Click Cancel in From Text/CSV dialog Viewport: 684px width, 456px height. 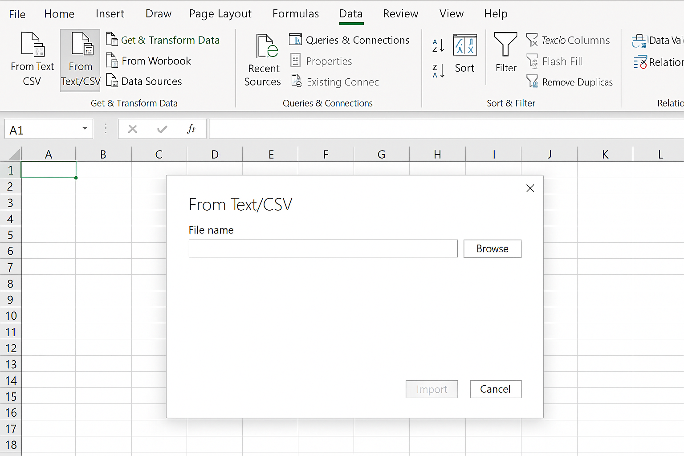coord(496,389)
